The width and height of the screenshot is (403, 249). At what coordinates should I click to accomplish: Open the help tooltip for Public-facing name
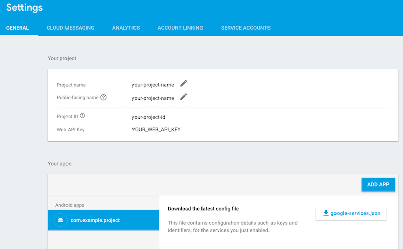(103, 97)
